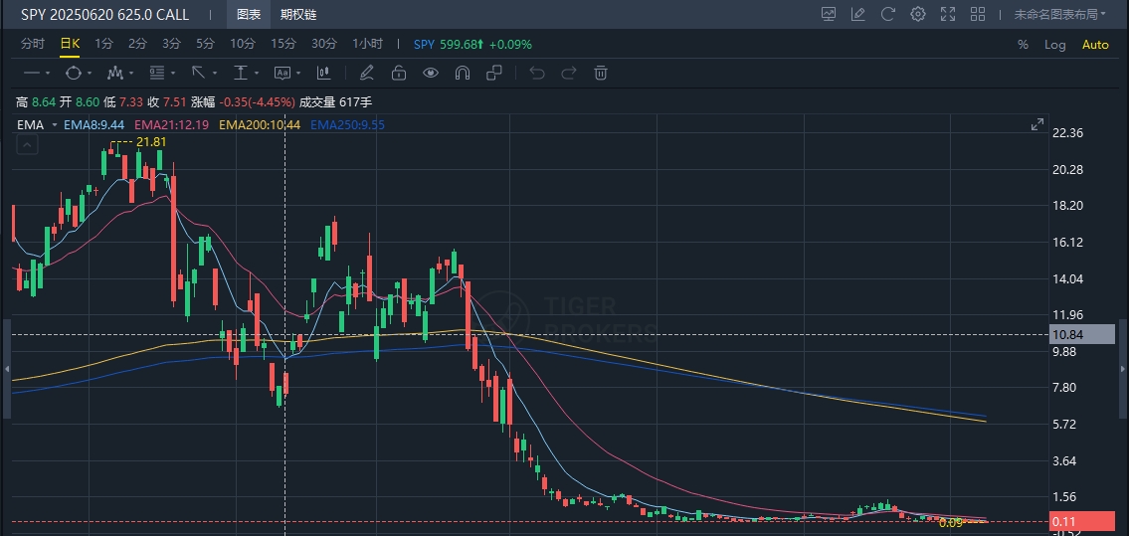Click the EMA8:9.44 legend label
Viewport: 1129px width, 536px height.
(94, 125)
